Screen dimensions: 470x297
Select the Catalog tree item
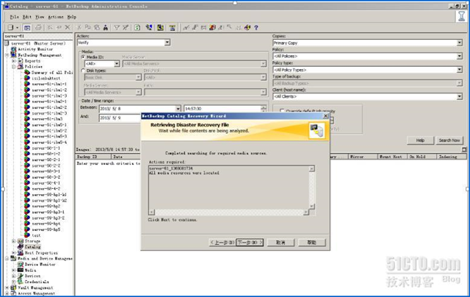[x=32, y=247]
